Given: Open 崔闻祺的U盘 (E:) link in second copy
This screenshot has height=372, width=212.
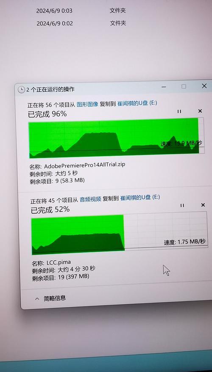Looking at the screenshot, I should (140, 198).
